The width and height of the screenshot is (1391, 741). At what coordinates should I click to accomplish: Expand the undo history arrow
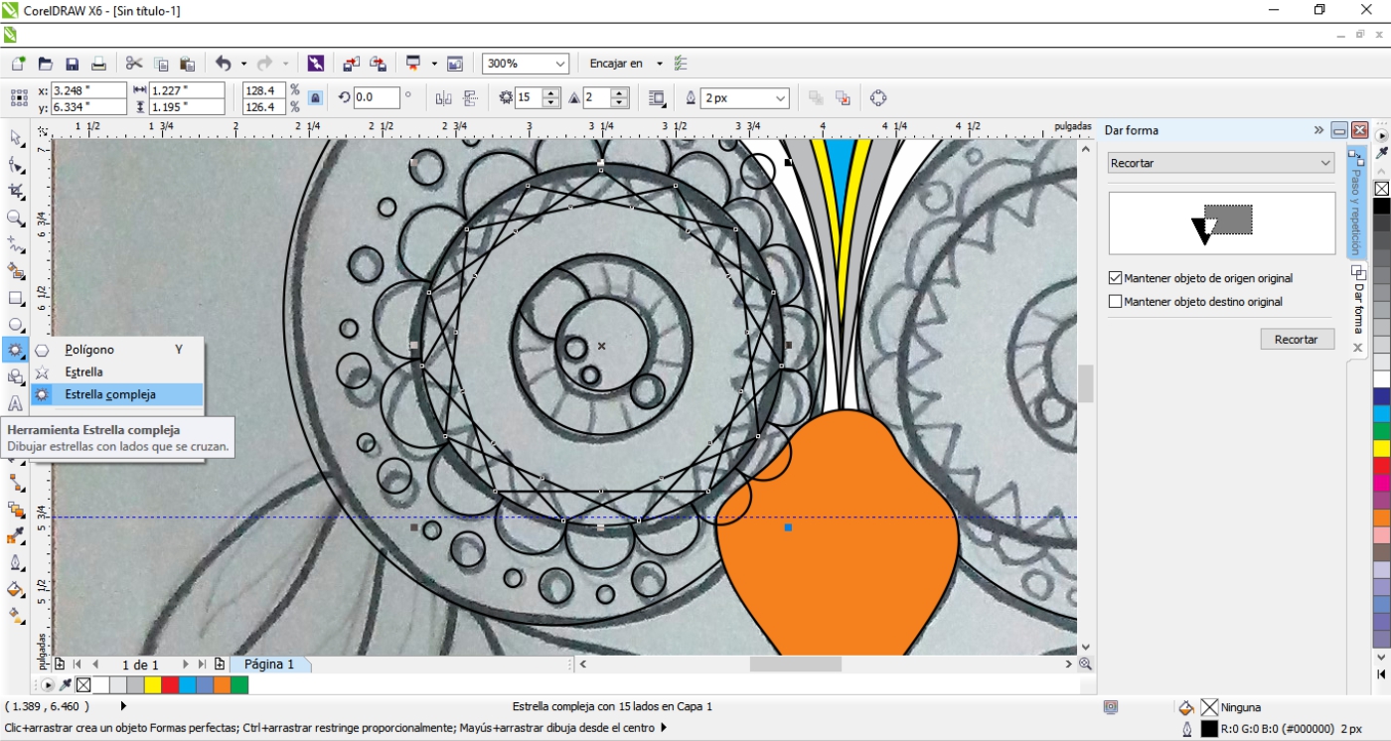pos(242,64)
